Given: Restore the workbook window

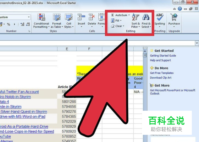Looking at the screenshot, I should [x=191, y=9].
